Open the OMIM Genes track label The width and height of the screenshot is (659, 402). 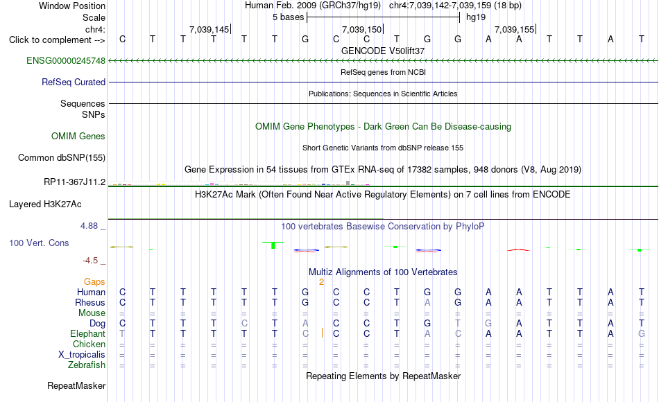pos(78,136)
